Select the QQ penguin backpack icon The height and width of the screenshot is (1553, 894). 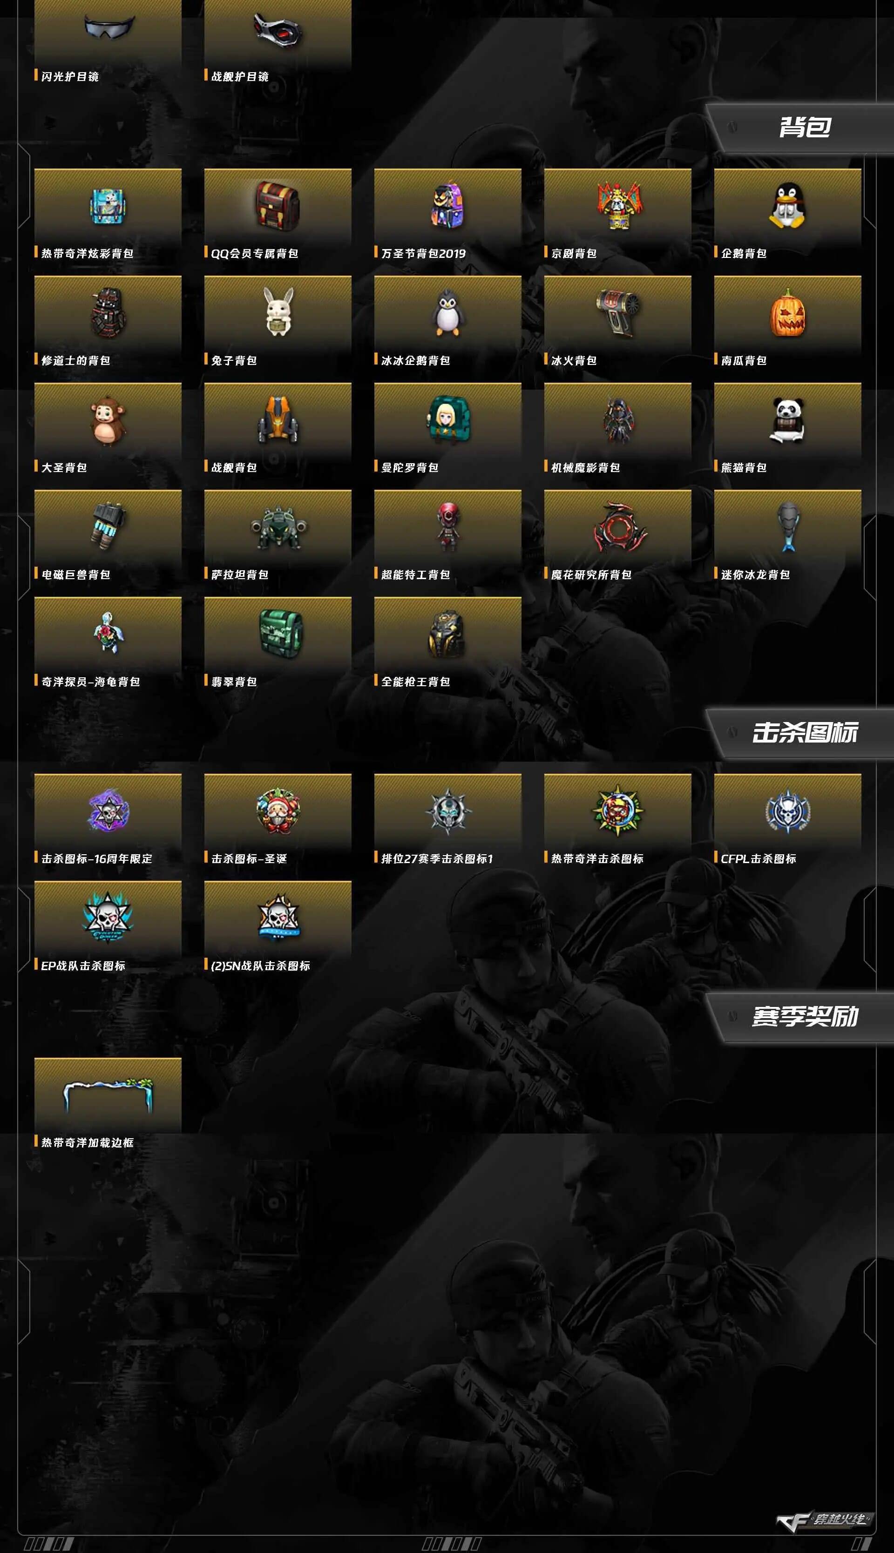click(787, 206)
